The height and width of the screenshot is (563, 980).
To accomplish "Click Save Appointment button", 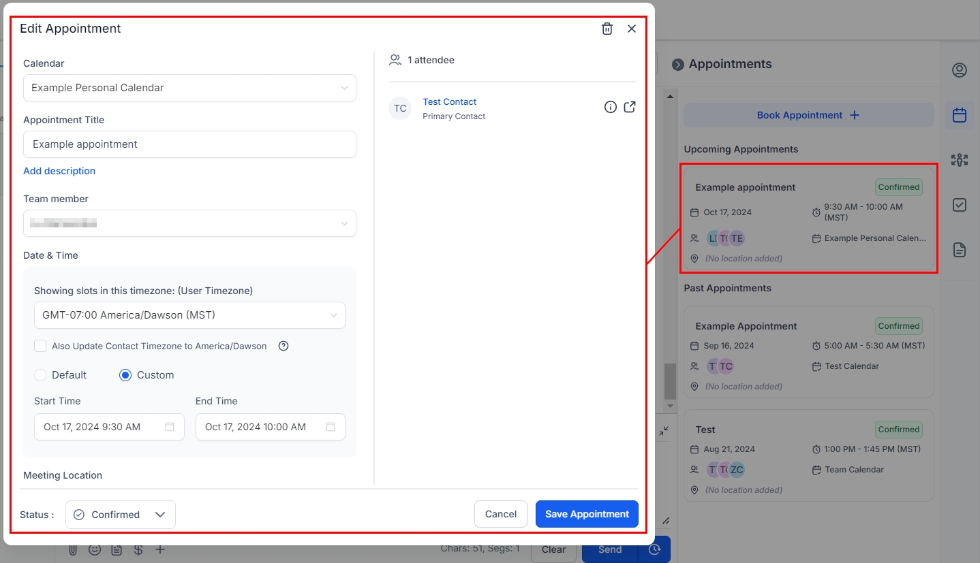I will pyautogui.click(x=587, y=514).
